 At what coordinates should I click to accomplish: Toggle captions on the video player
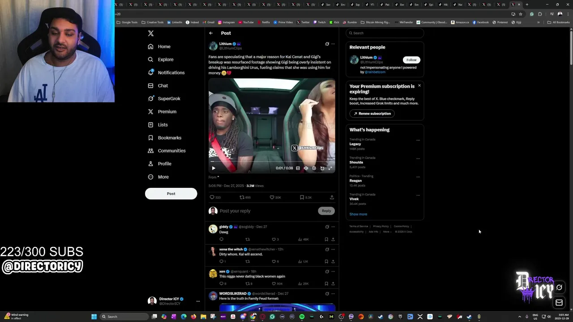click(x=298, y=168)
